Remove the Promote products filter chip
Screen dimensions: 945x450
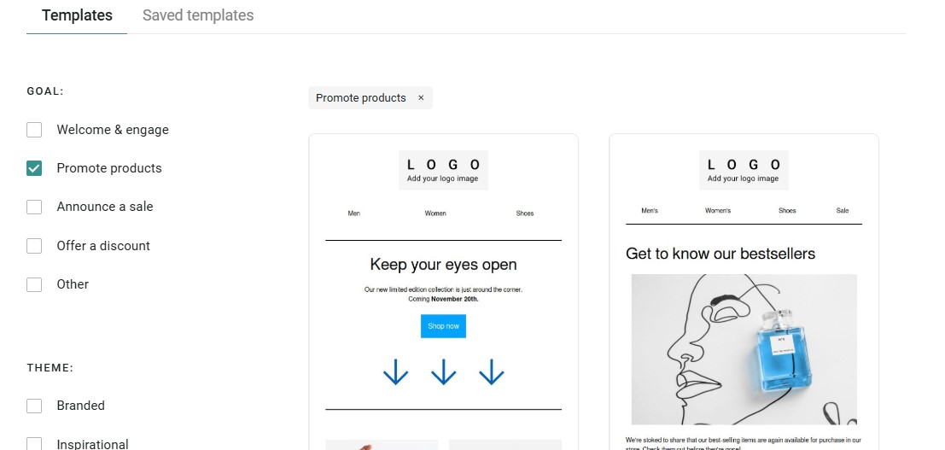421,97
